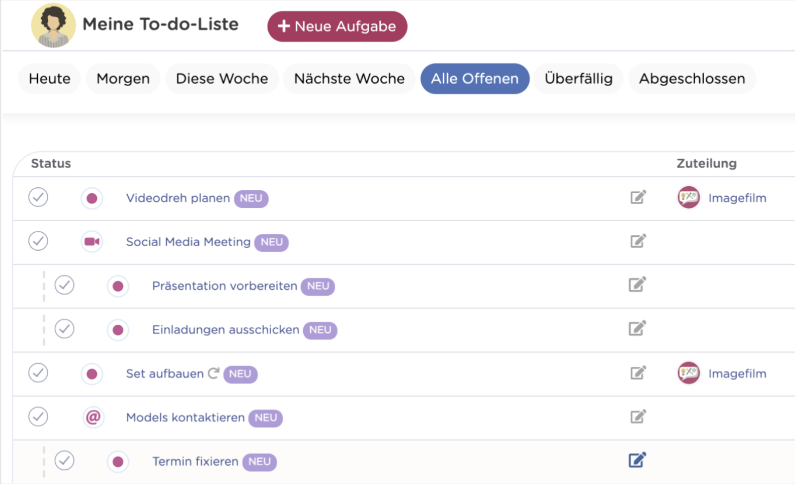This screenshot has height=484, width=795.
Task: Tick the Models kontaktieren checkmark circle
Action: click(x=38, y=417)
